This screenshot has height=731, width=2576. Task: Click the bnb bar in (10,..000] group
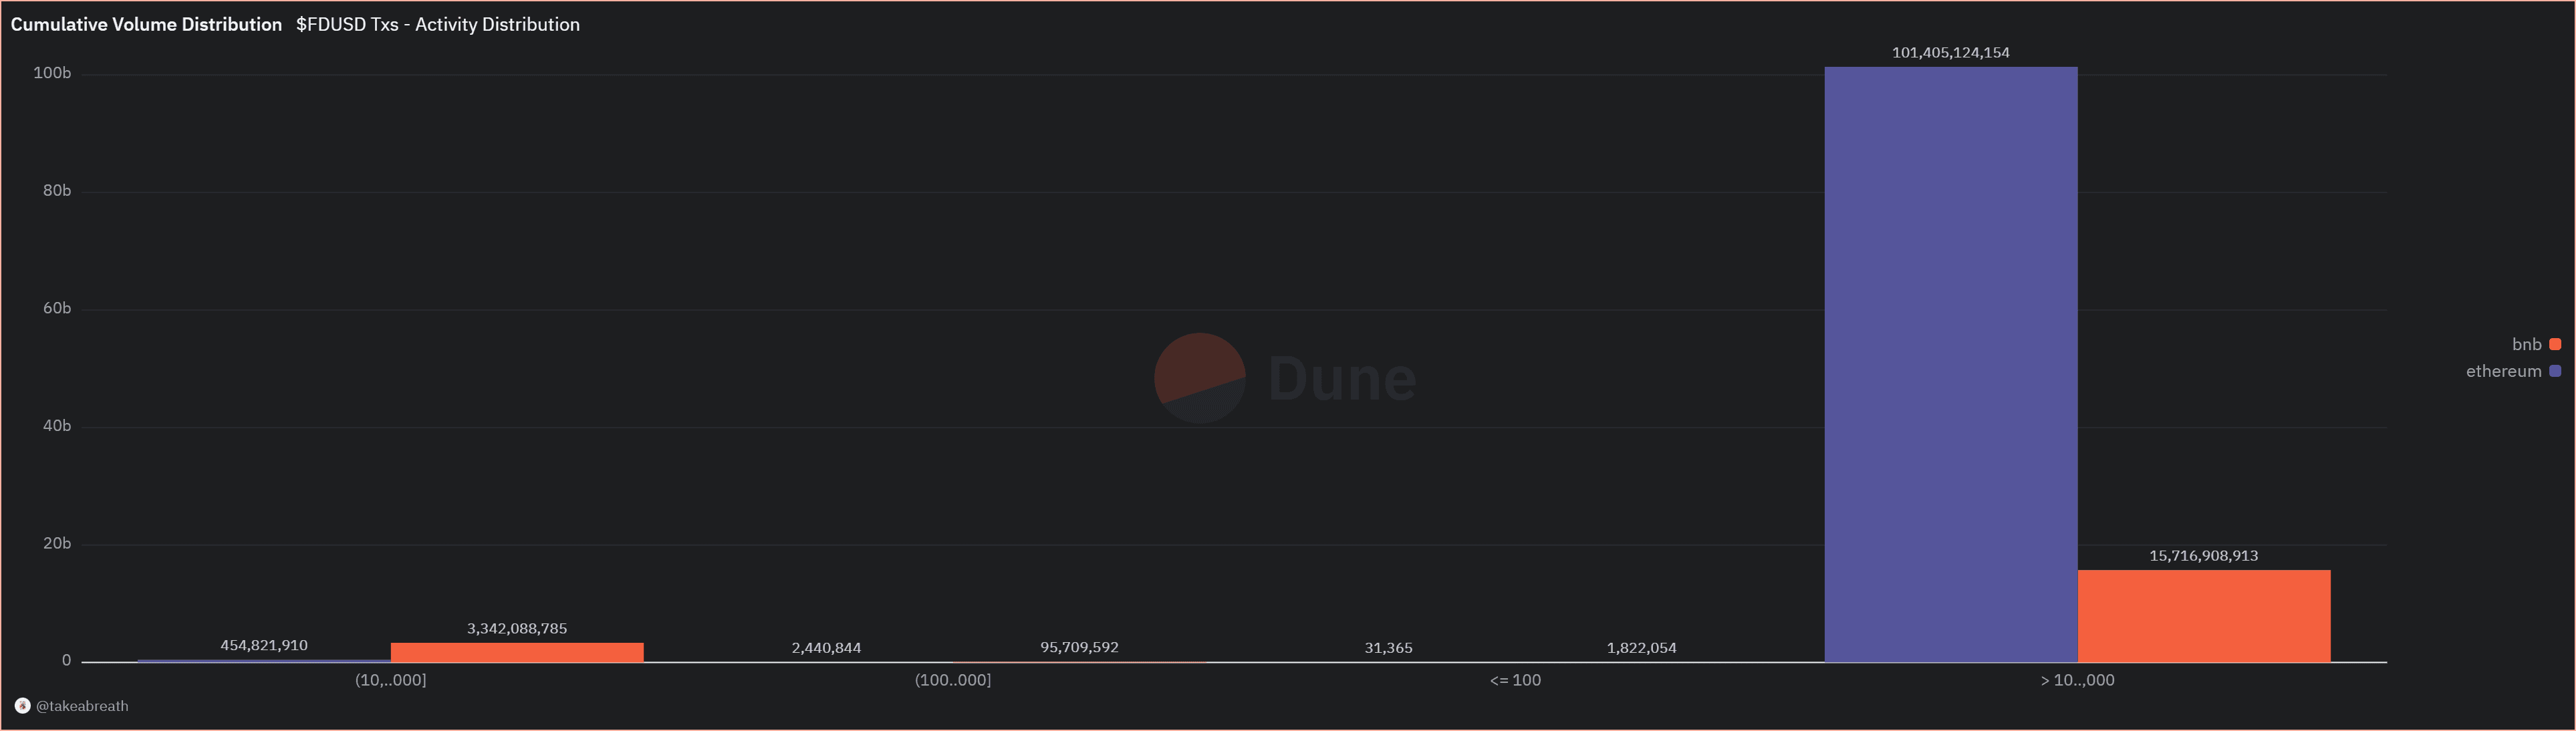[517, 652]
